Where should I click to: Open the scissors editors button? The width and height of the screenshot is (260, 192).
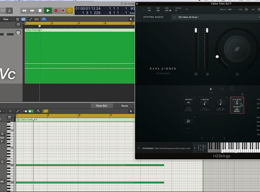point(10,11)
